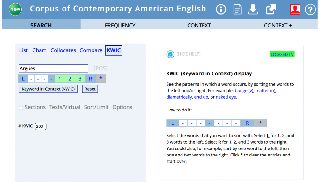Viewport: 319px width, 183px height.
Task: Click the green LOGGED IN badge
Action: [282, 54]
